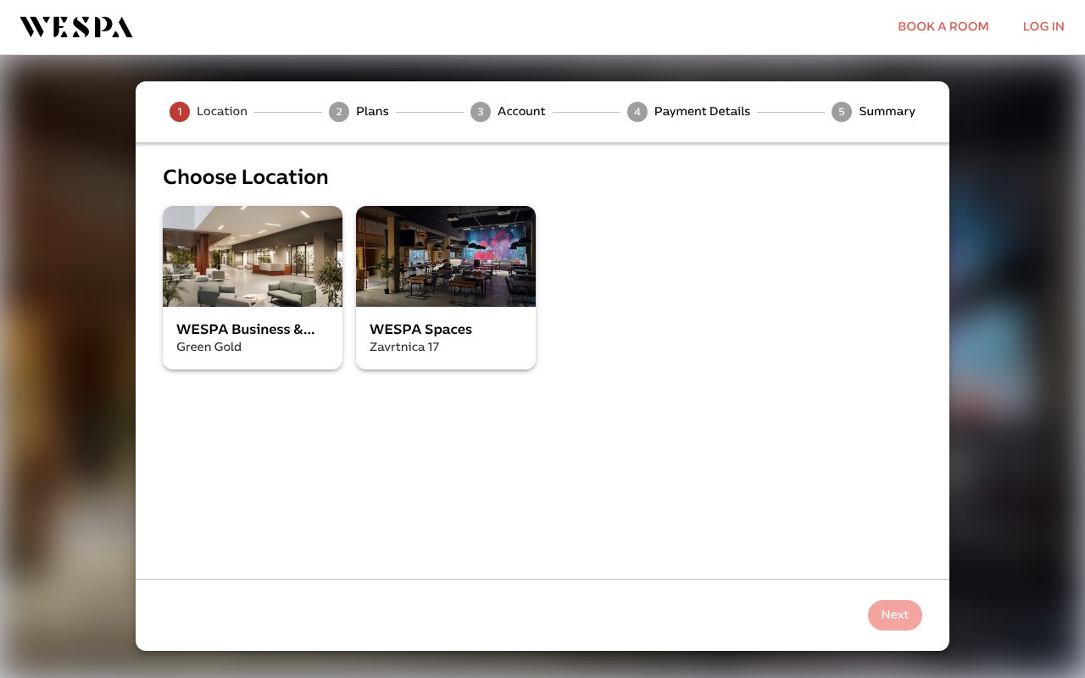
Task: Click the WESPA Spaces interior photo
Action: (445, 256)
